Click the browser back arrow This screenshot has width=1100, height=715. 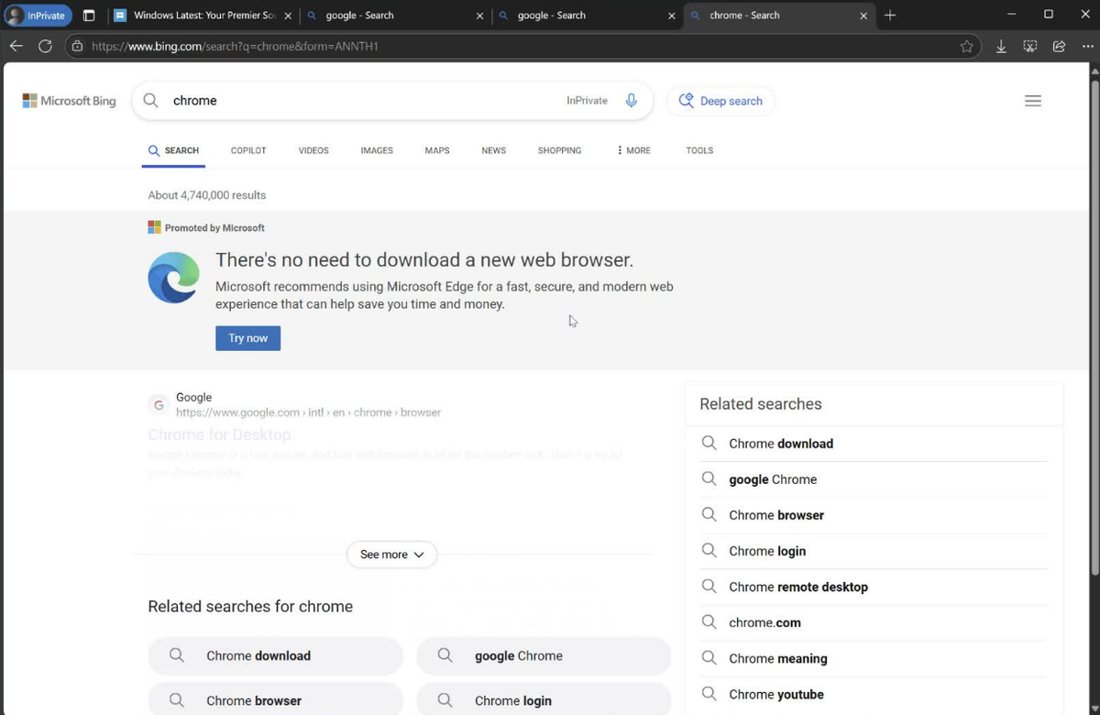pyautogui.click(x=16, y=46)
